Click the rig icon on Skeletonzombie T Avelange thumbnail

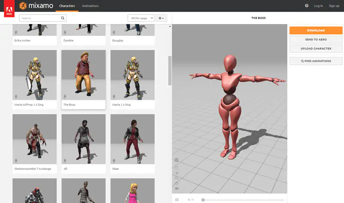tap(16, 161)
